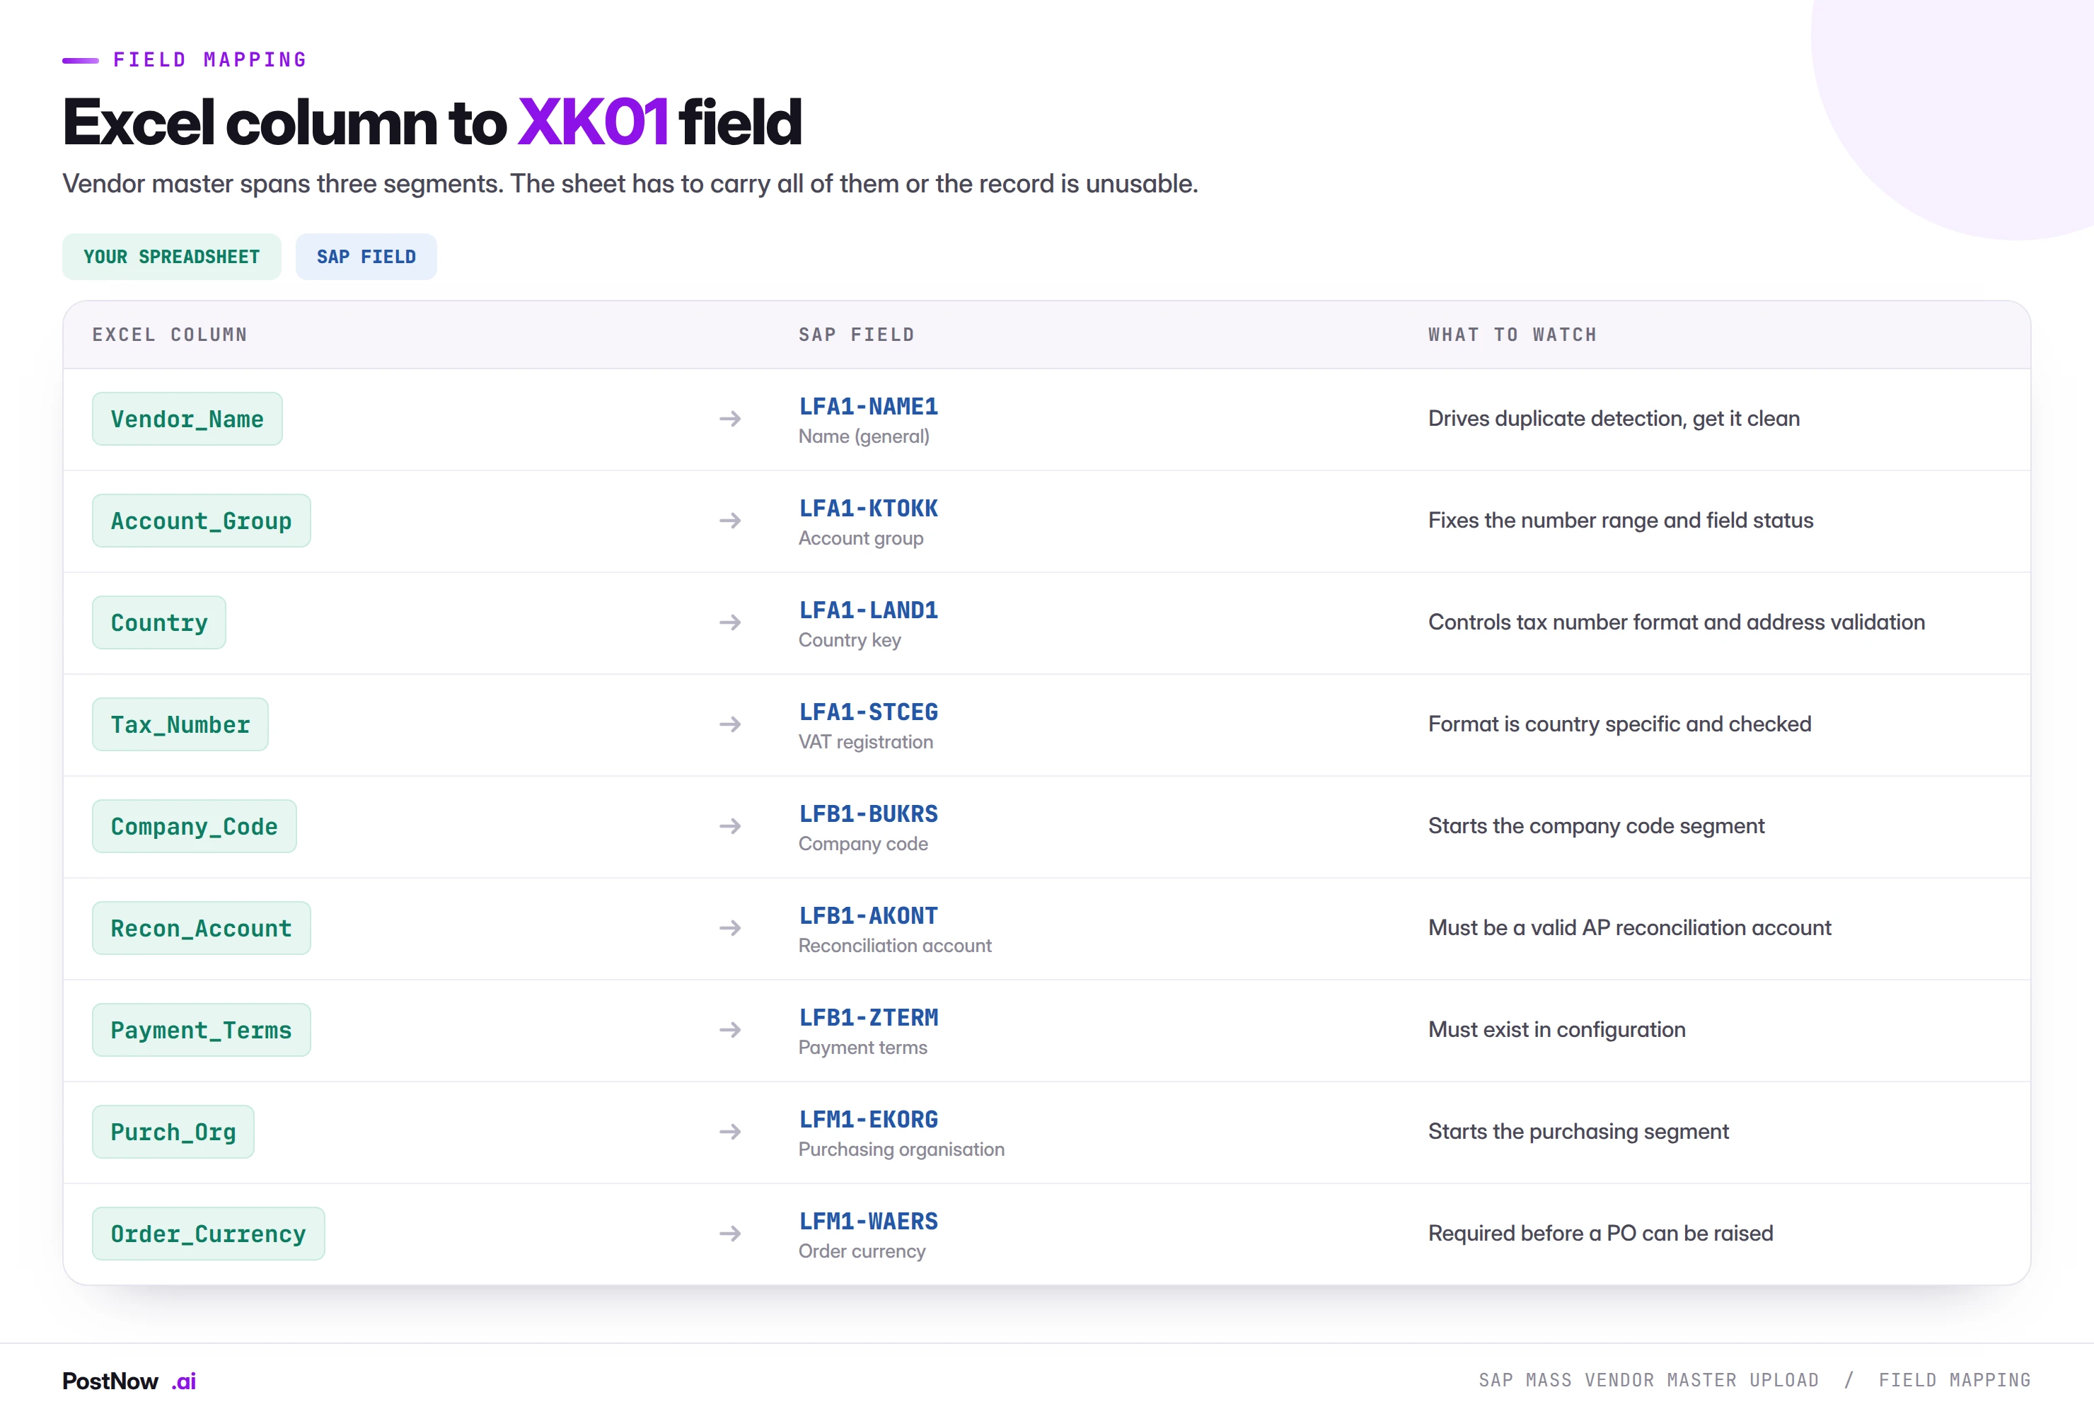
Task: Click the SAP FIELD table column header
Action: click(x=856, y=335)
